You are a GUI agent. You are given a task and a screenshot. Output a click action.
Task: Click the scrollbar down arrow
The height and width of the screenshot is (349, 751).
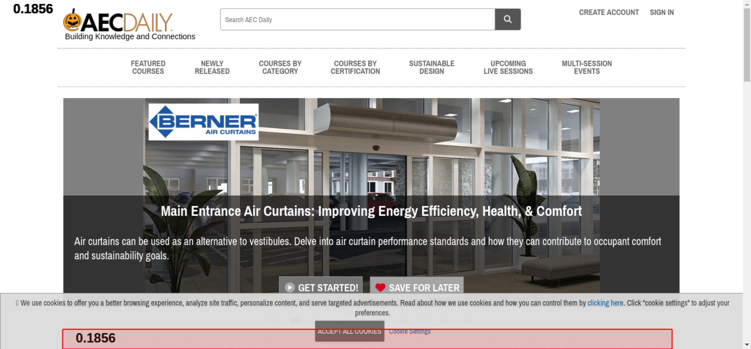click(746, 344)
